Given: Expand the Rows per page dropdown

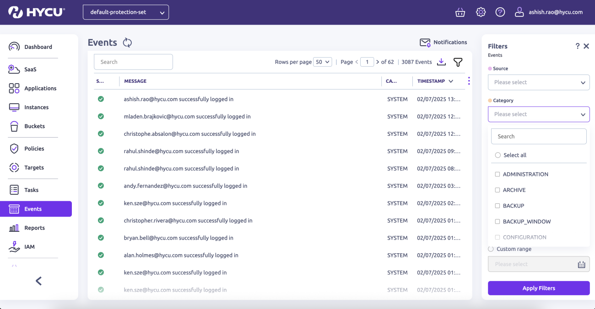Looking at the screenshot, I should pyautogui.click(x=322, y=62).
